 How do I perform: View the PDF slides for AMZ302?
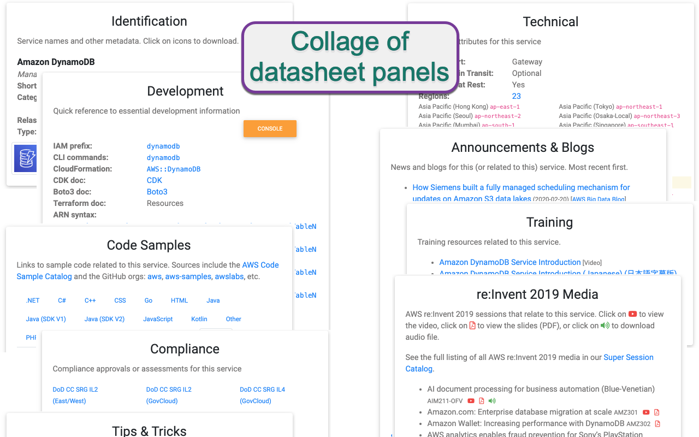[x=657, y=423]
